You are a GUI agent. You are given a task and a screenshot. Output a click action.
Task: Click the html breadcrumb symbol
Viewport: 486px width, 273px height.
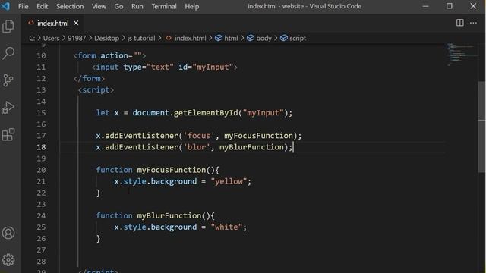227,38
